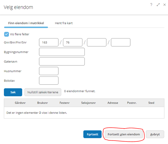Focus the Gnr field containing 163
The height and width of the screenshot is (144, 168).
pyautogui.click(x=49, y=42)
